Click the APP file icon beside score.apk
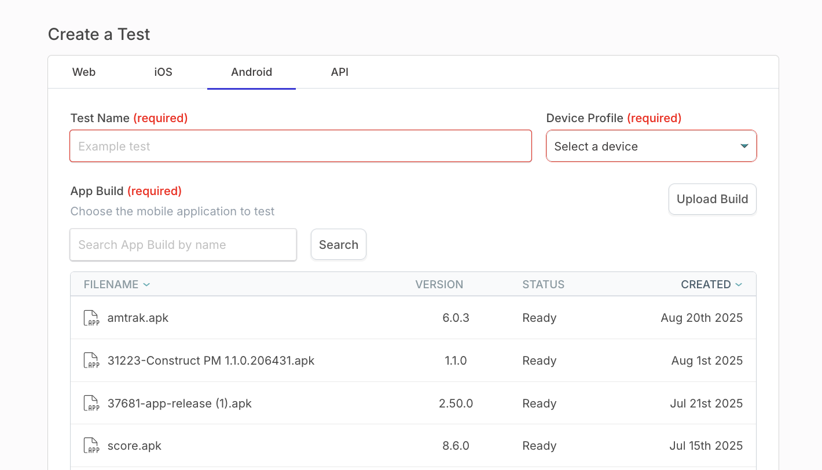822x470 pixels. coord(91,446)
